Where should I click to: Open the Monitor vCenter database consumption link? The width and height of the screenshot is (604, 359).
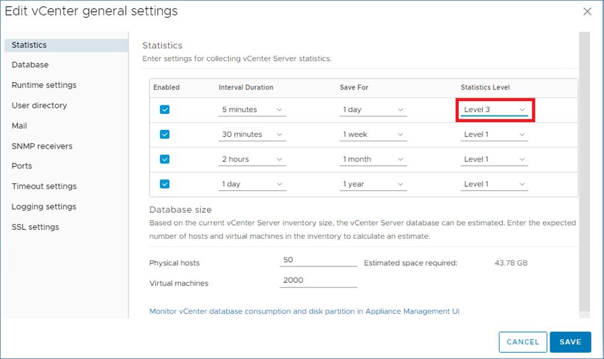click(304, 312)
